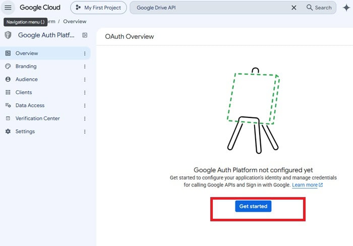Image resolution: width=353 pixels, height=246 pixels.
Task: Click the Overview dashboard icon
Action: coord(8,53)
